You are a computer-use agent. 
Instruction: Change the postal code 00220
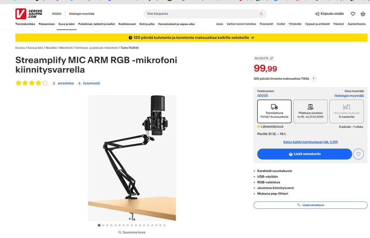click(262, 96)
